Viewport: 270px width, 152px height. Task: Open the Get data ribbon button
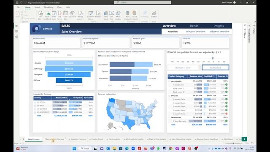[x=40, y=15]
